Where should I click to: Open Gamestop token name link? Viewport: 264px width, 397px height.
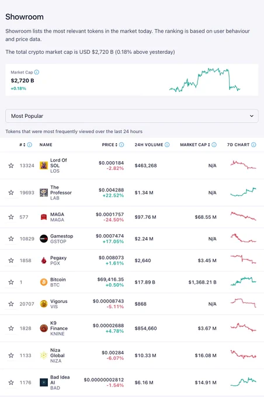coord(61,236)
